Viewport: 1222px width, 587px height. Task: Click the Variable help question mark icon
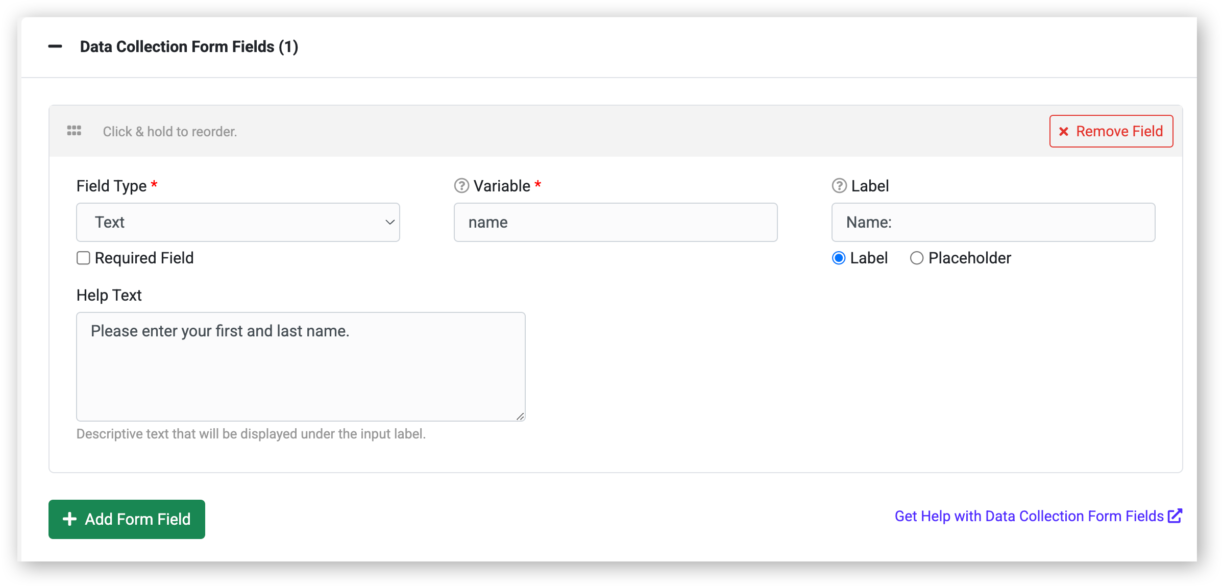pos(461,186)
